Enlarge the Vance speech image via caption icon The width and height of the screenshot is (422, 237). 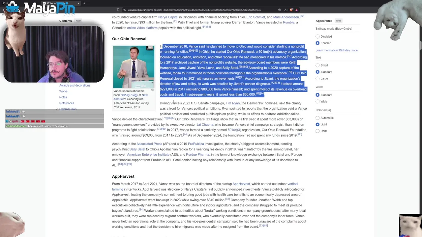(x=152, y=90)
